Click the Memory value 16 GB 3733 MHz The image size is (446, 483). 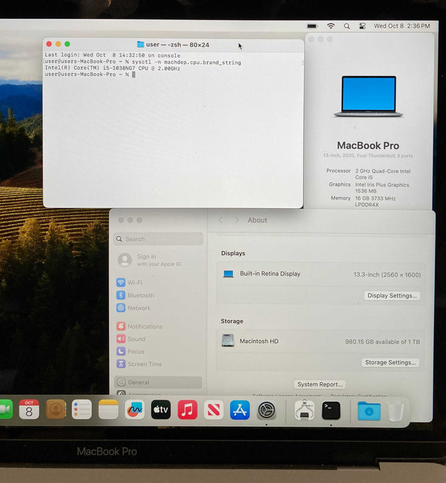click(x=375, y=201)
